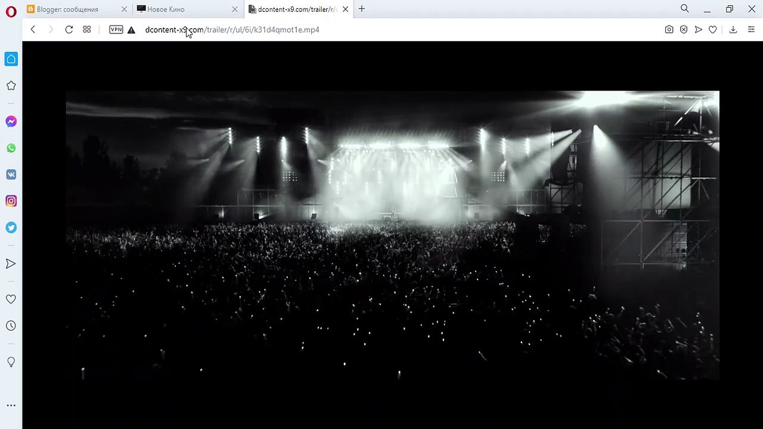Minimize the Opera window

[707, 9]
